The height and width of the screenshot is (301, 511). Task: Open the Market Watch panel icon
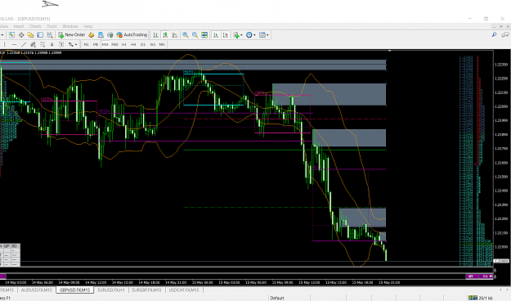[x=11, y=35]
